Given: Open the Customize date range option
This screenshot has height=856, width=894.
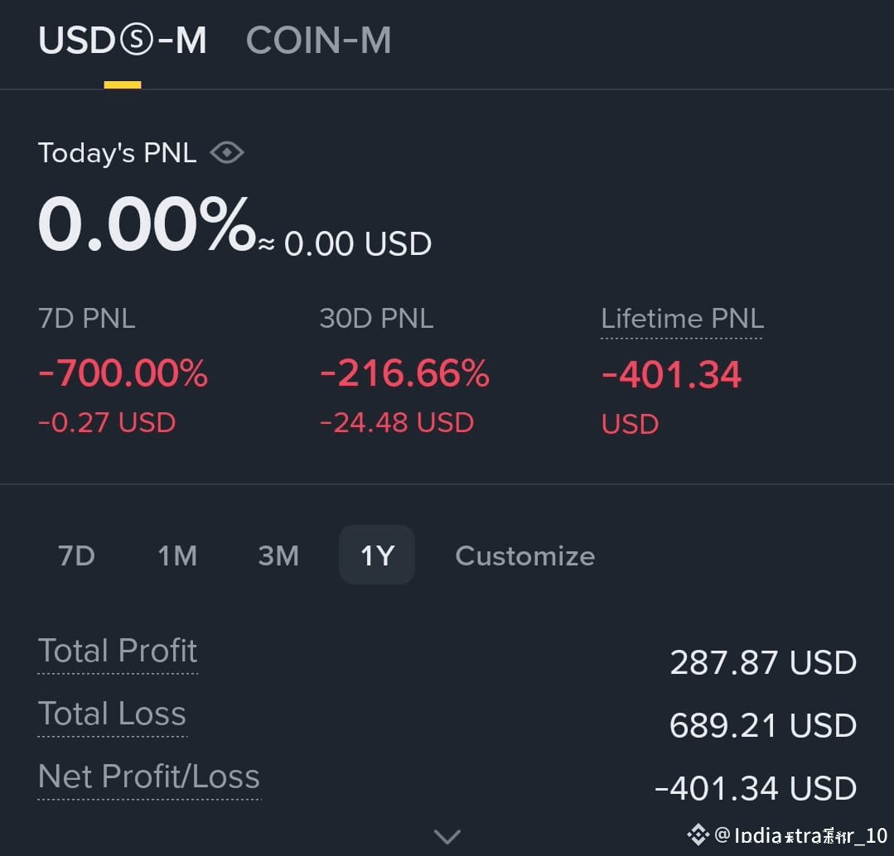Looking at the screenshot, I should point(524,555).
